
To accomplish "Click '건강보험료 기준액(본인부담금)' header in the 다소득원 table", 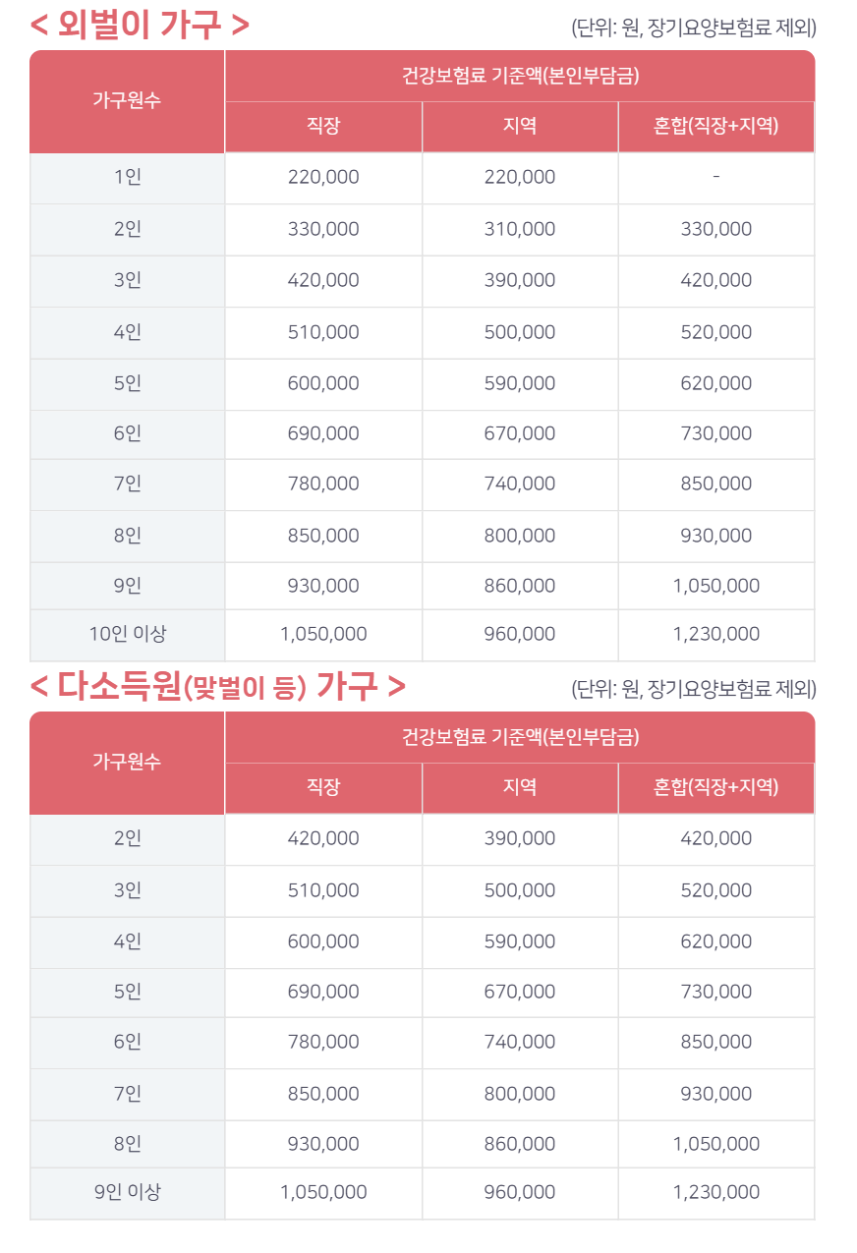I will pyautogui.click(x=520, y=737).
